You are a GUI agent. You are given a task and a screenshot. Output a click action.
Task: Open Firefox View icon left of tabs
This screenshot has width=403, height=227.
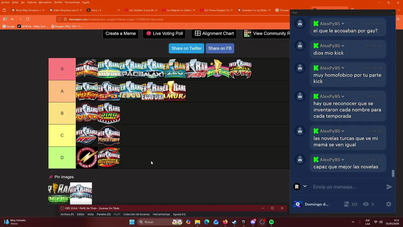[4, 10]
